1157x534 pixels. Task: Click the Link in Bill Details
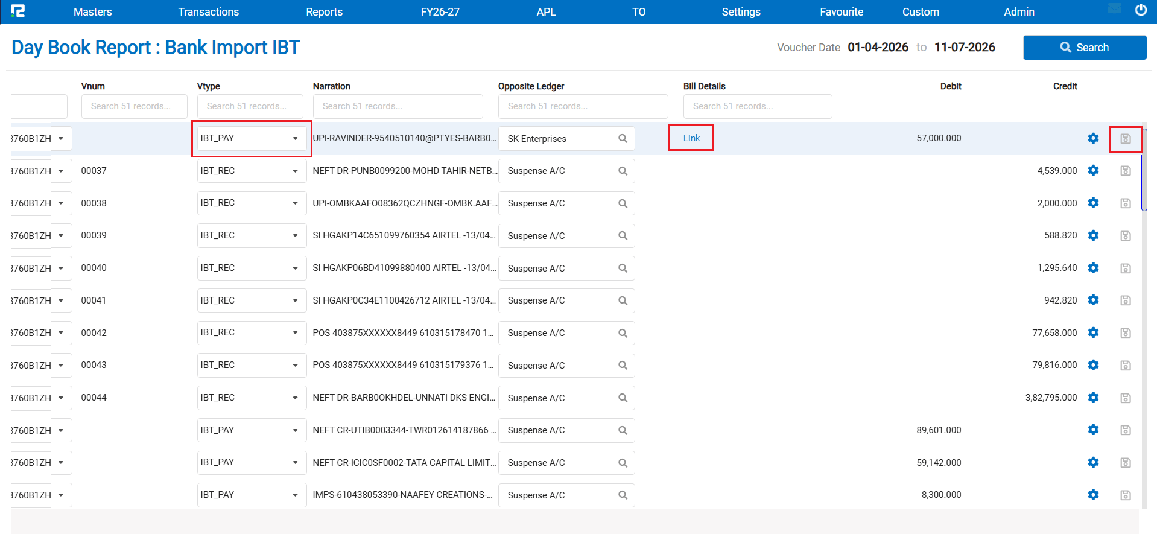click(691, 138)
